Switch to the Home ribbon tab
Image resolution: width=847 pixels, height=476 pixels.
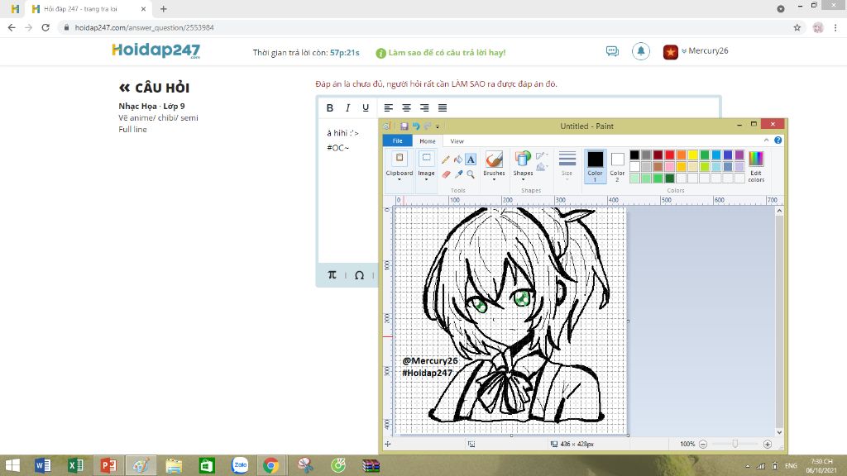click(x=428, y=140)
